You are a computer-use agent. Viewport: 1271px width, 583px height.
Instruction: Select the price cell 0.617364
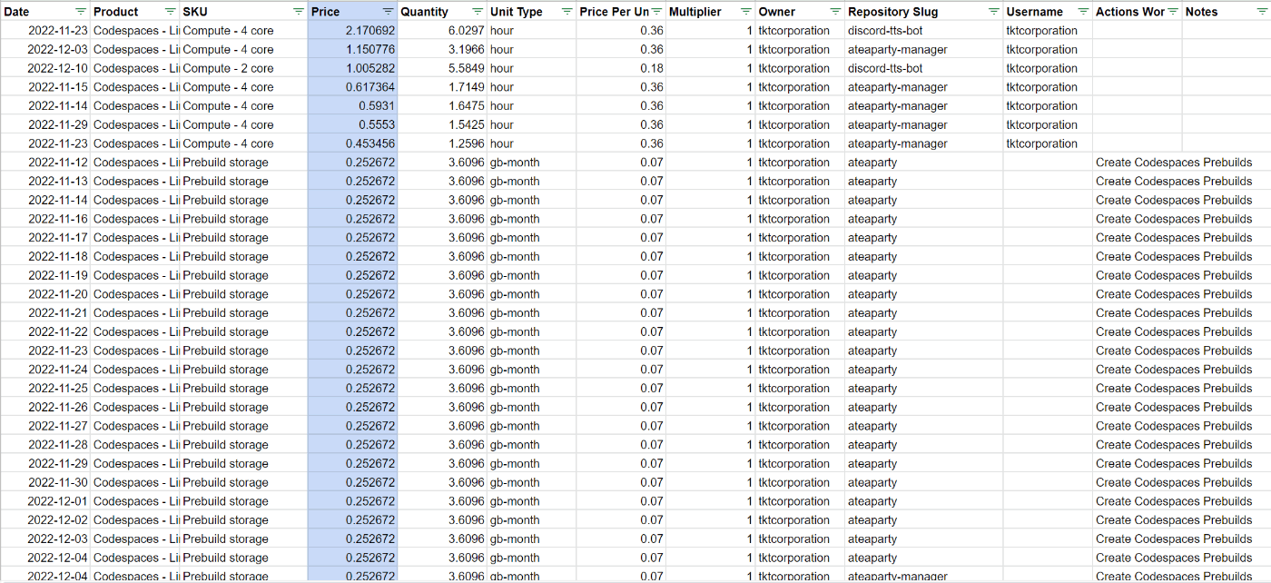[352, 87]
